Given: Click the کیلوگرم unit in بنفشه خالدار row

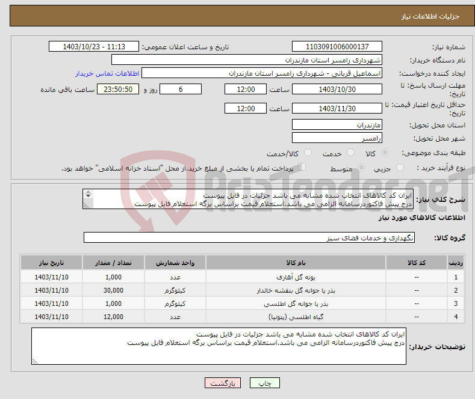Looking at the screenshot, I should (175, 290).
